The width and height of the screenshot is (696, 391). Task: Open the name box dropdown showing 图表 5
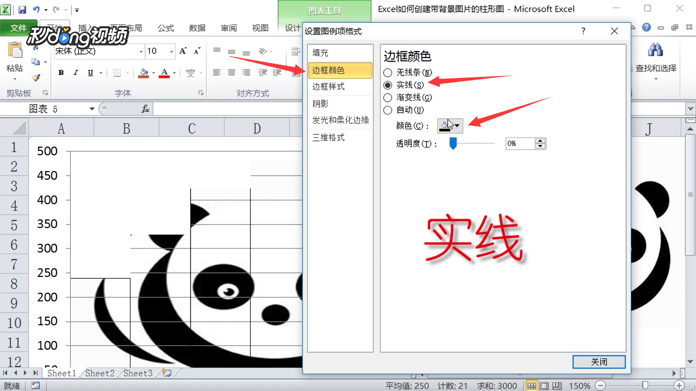[x=92, y=108]
